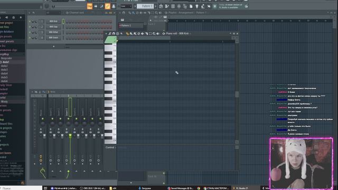
Task: Select the Draw pencil tool in Piano roll
Action: (x=127, y=34)
